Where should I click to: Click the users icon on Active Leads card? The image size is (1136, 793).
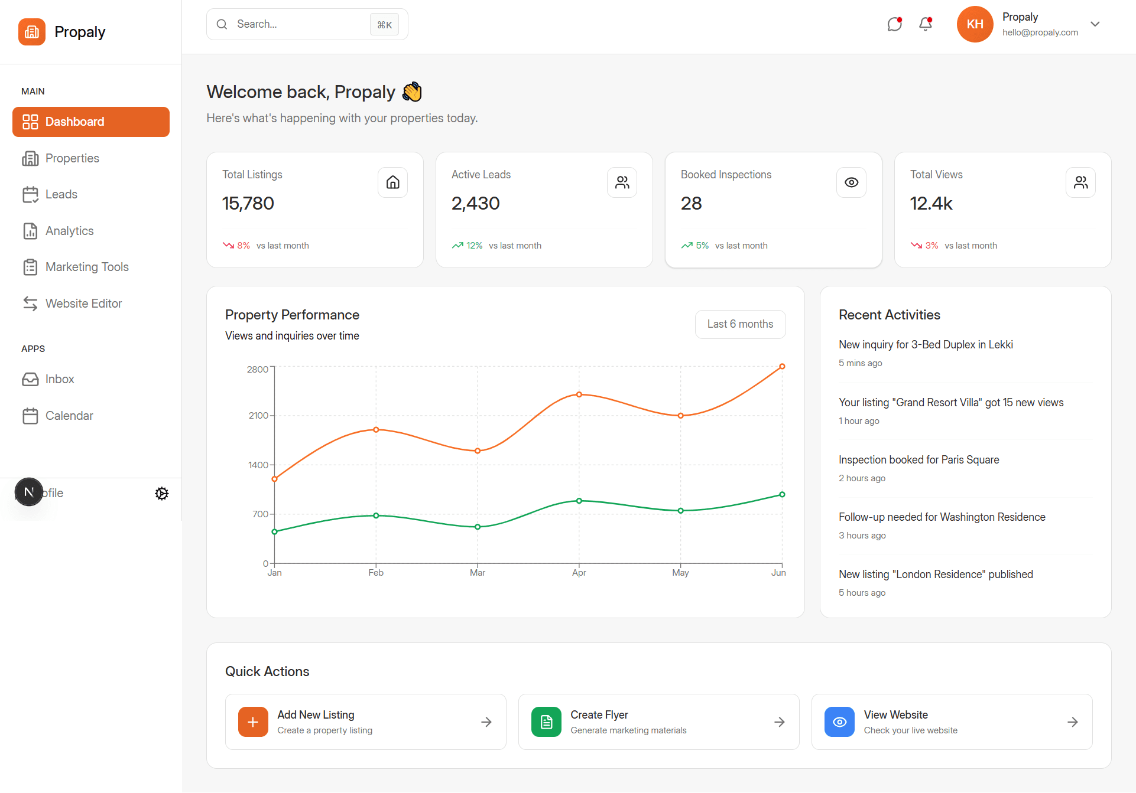coord(622,182)
